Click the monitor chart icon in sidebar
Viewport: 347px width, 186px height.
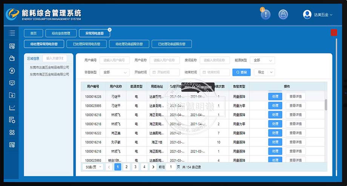tap(12, 83)
